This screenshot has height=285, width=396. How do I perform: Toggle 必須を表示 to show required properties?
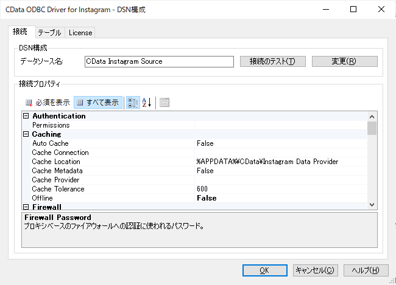coord(48,103)
